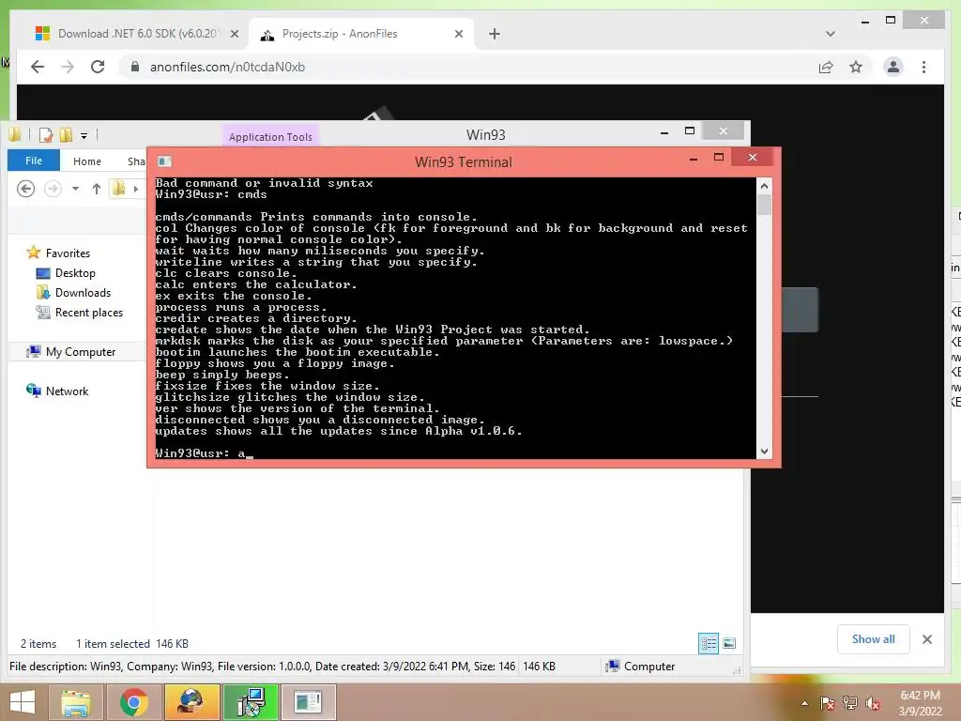The width and height of the screenshot is (961, 721).
Task: Open File Explorer from taskbar
Action: click(75, 702)
